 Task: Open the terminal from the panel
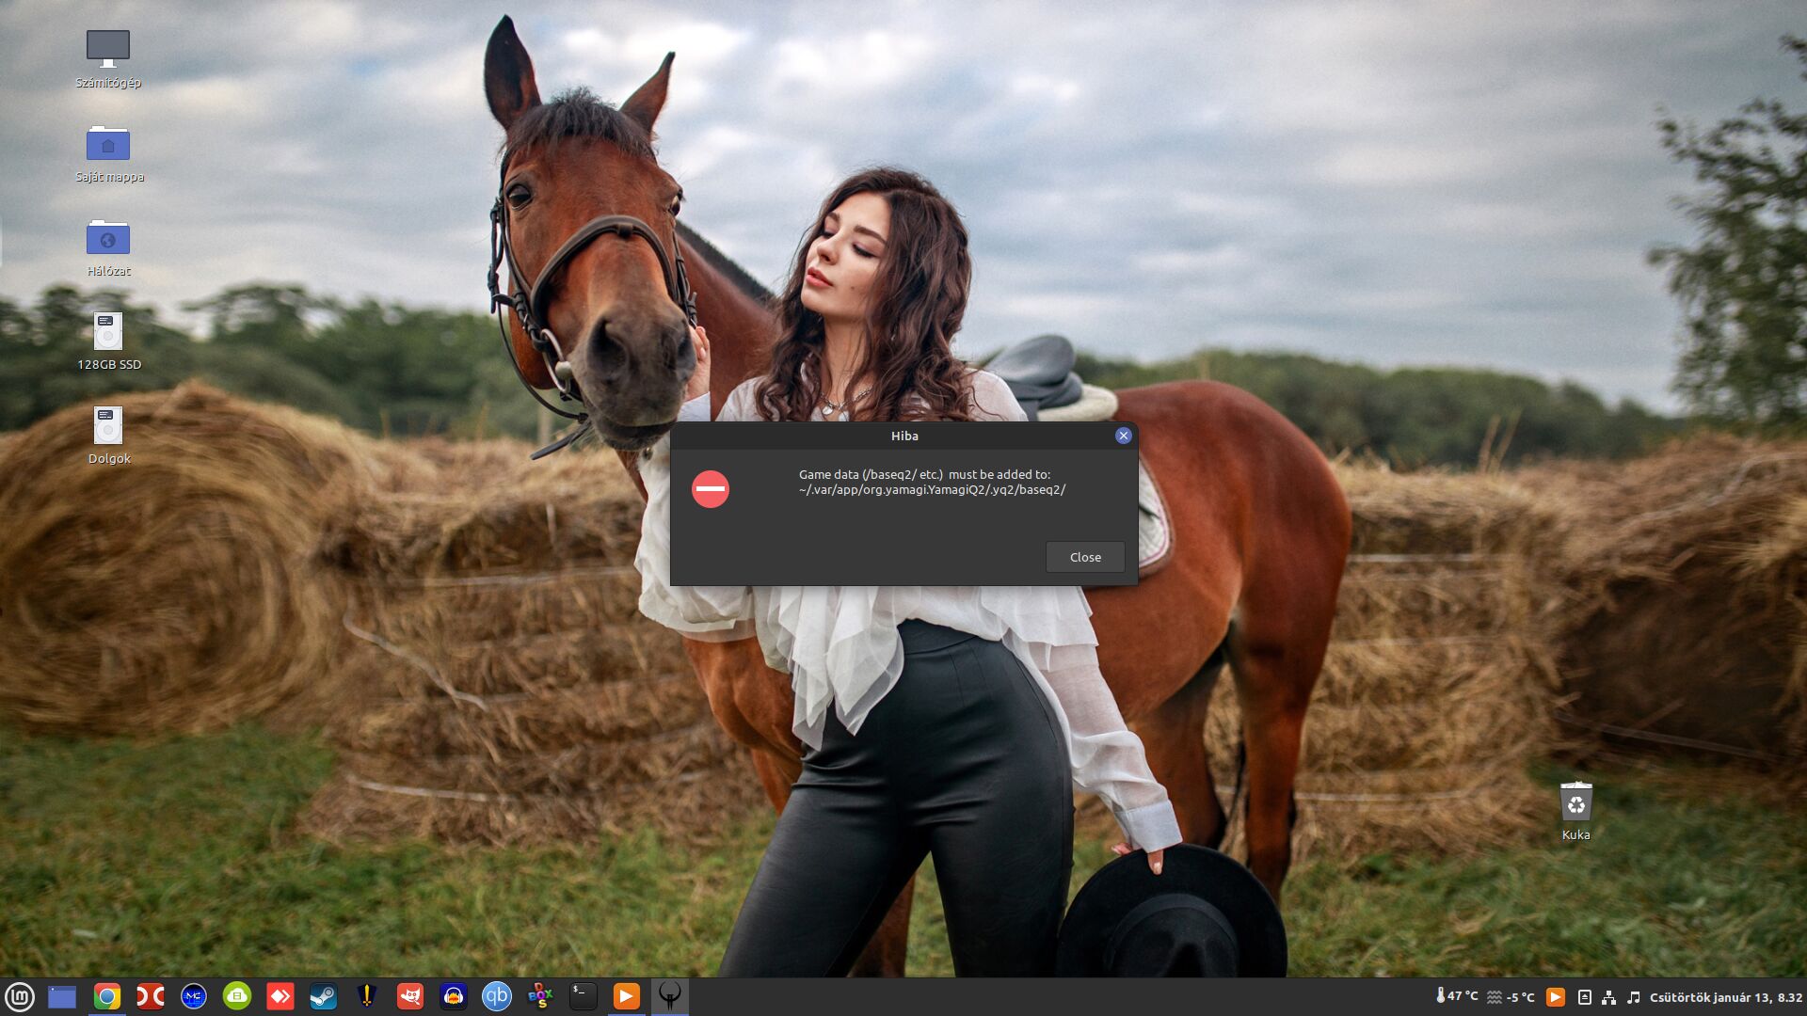pos(584,996)
